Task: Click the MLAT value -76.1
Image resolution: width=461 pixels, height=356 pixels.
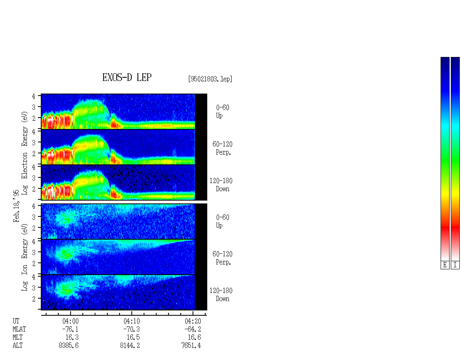Action: pos(70,329)
